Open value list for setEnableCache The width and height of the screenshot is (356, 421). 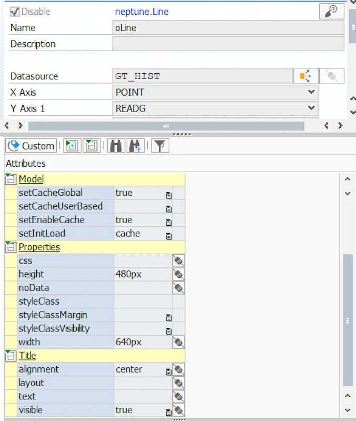click(x=168, y=222)
